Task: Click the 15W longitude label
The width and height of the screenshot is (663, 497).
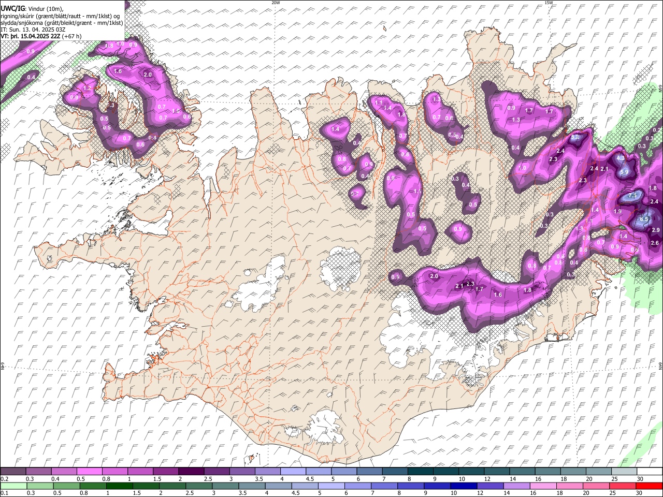Action: [x=548, y=3]
